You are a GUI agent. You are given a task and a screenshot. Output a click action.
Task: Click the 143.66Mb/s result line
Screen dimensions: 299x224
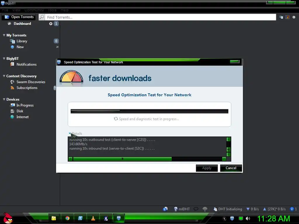click(78, 144)
